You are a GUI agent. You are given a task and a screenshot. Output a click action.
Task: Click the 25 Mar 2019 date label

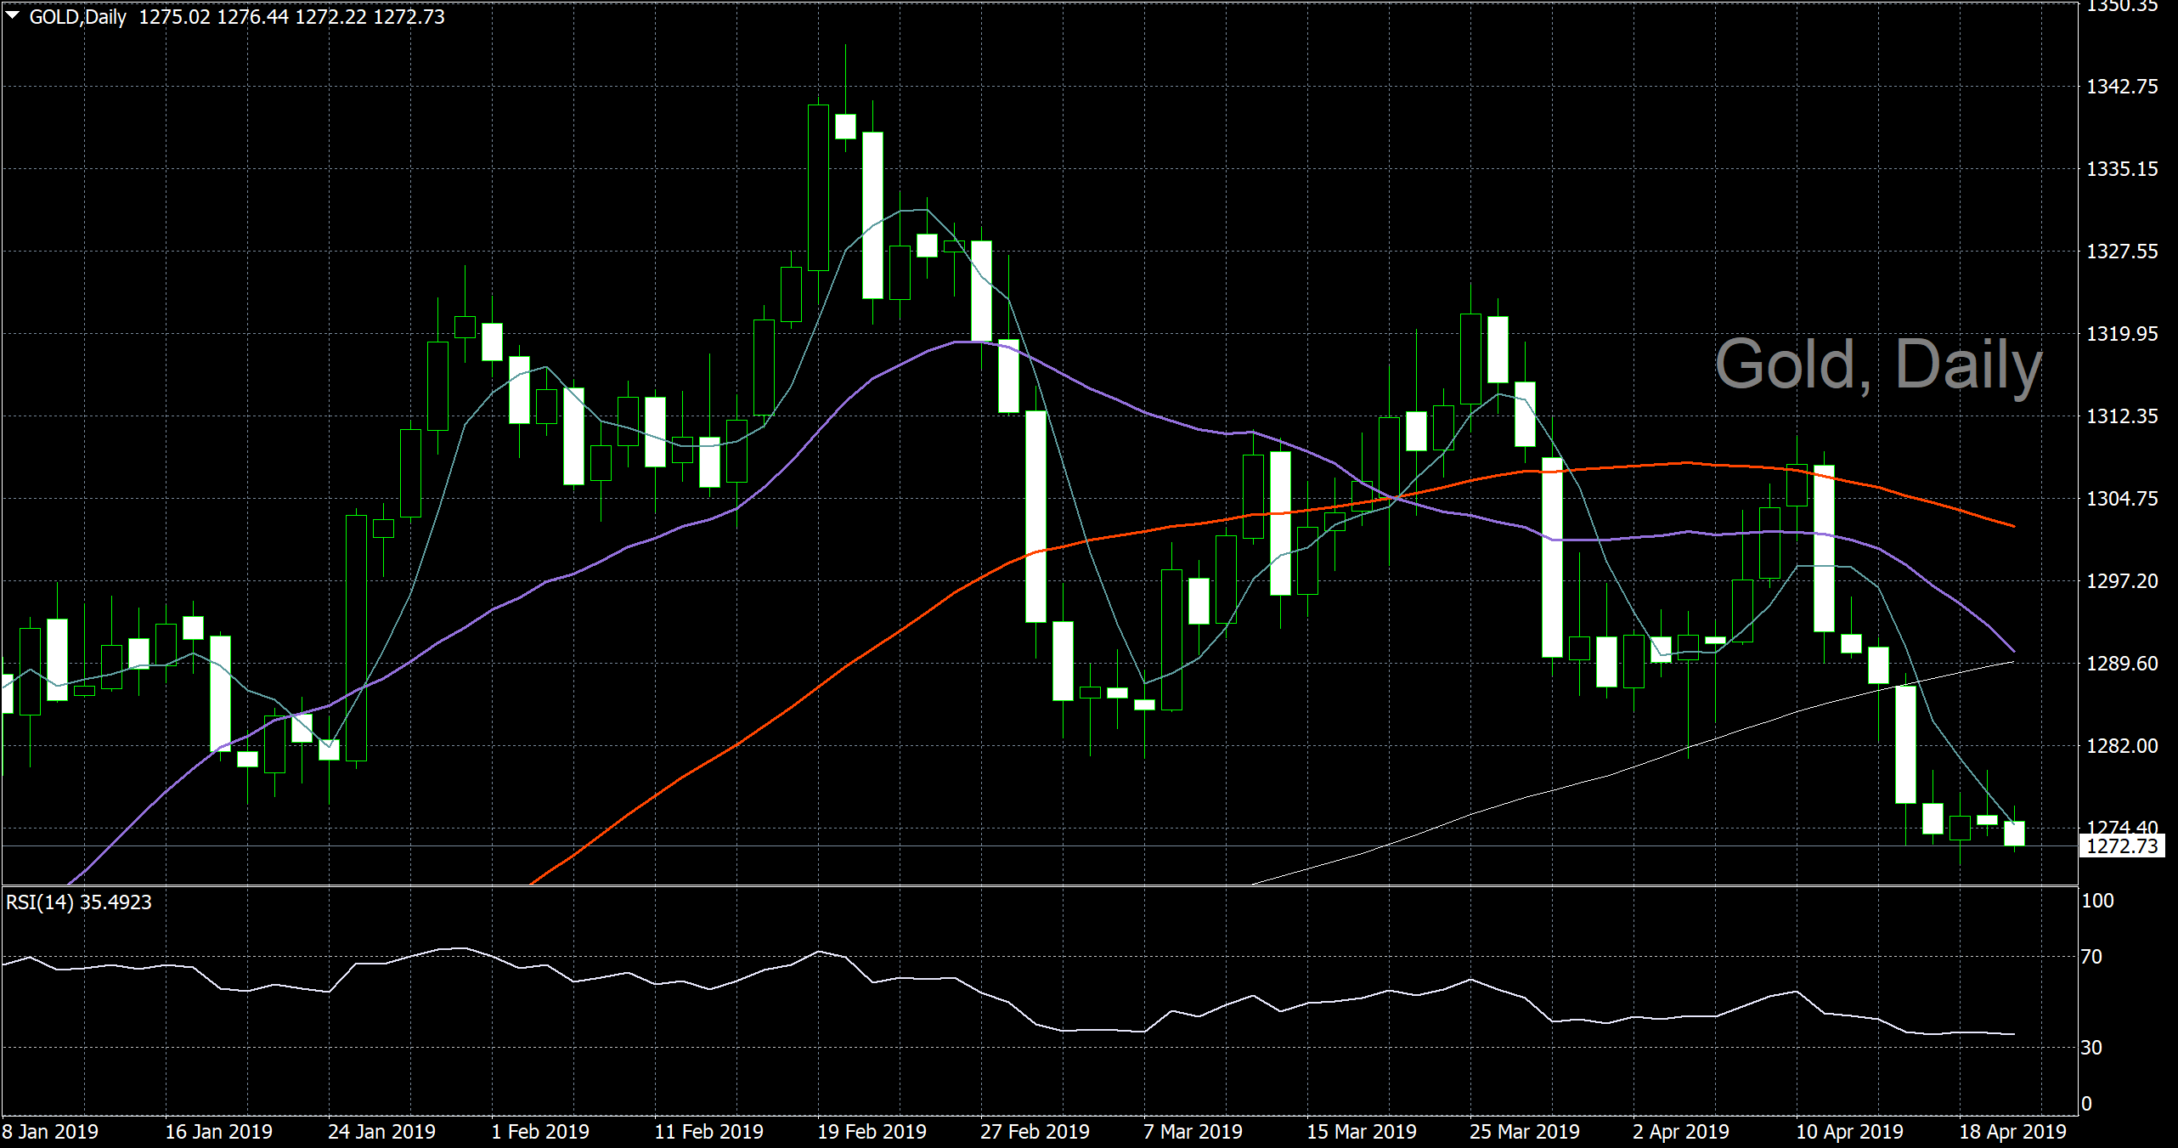click(x=1525, y=1132)
